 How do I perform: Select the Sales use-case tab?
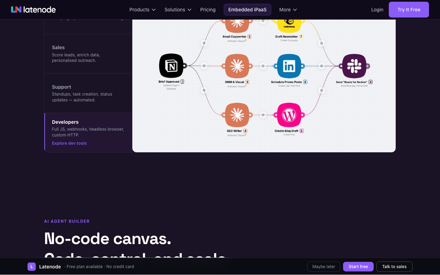pos(88,54)
